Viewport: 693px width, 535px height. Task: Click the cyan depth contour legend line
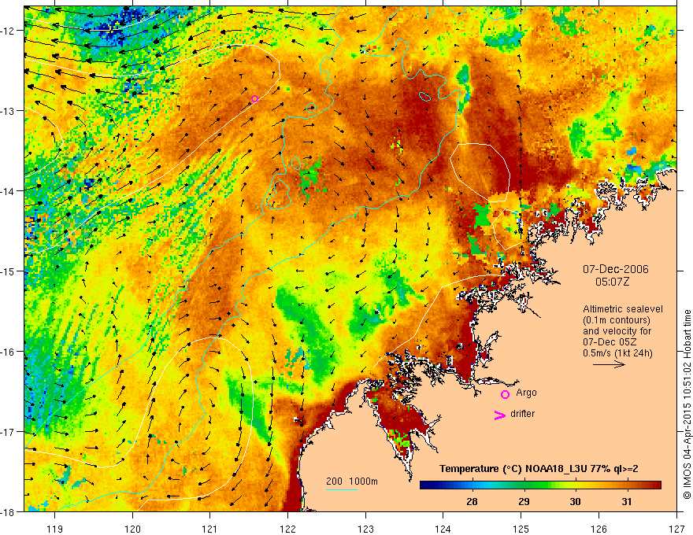point(342,489)
